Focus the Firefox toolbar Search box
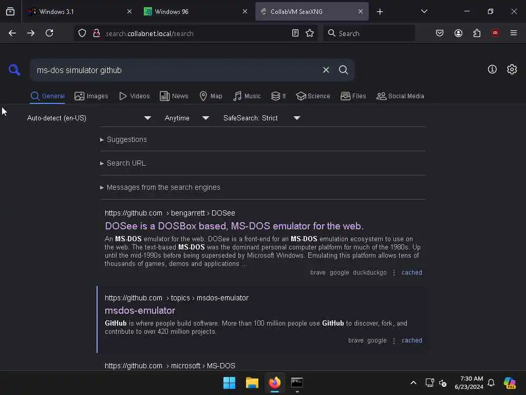The height and width of the screenshot is (395, 526). (x=369, y=33)
